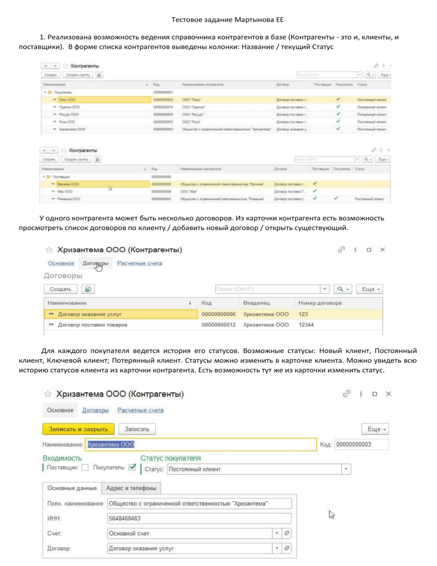Click the back arrow in the top Контрагенты list
Image resolution: width=437 pixels, height=566 pixels.
pyautogui.click(x=44, y=66)
